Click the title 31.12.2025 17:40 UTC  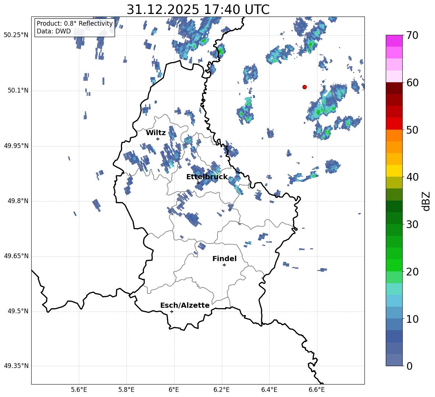pos(198,10)
